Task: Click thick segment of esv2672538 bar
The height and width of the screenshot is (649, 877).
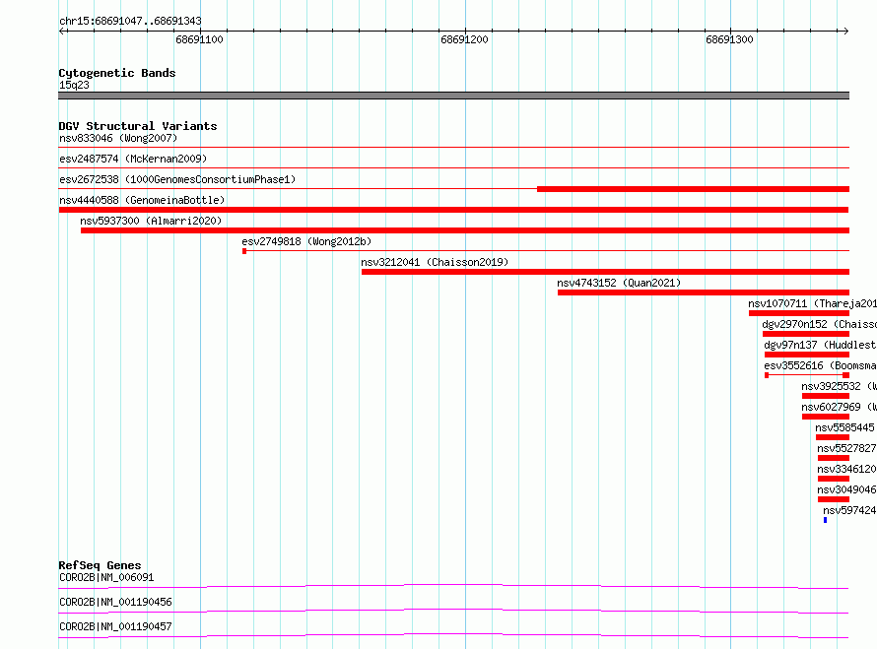Action: click(693, 189)
